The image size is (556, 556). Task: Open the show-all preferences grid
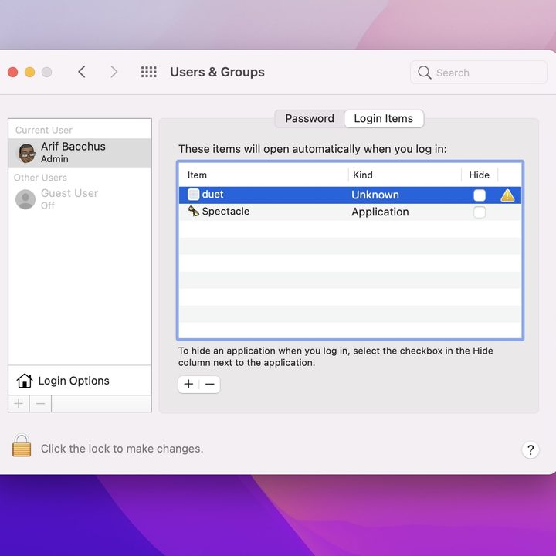(148, 72)
